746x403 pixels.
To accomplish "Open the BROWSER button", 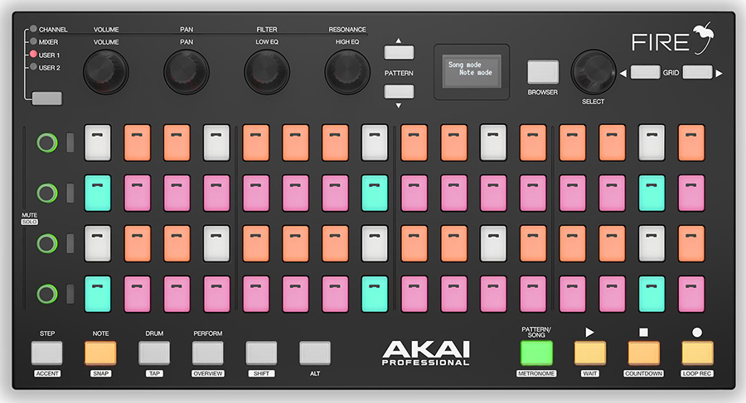I will tap(543, 72).
